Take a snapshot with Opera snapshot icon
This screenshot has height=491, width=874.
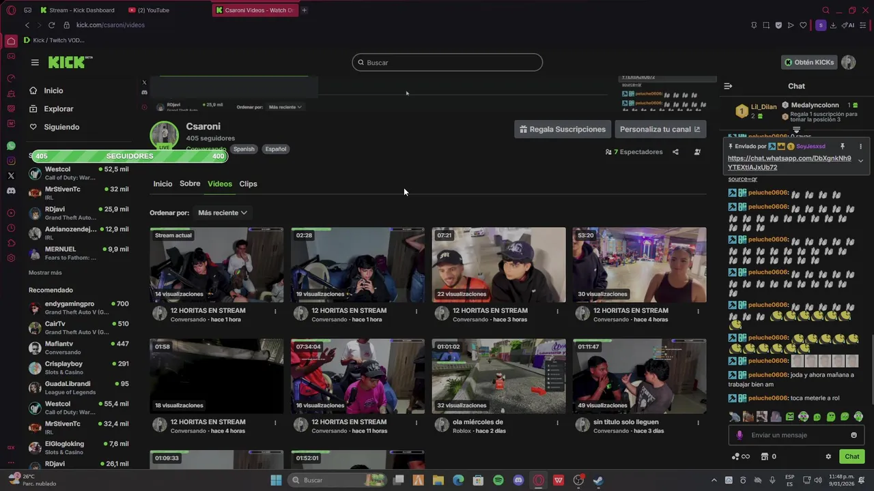(766, 25)
